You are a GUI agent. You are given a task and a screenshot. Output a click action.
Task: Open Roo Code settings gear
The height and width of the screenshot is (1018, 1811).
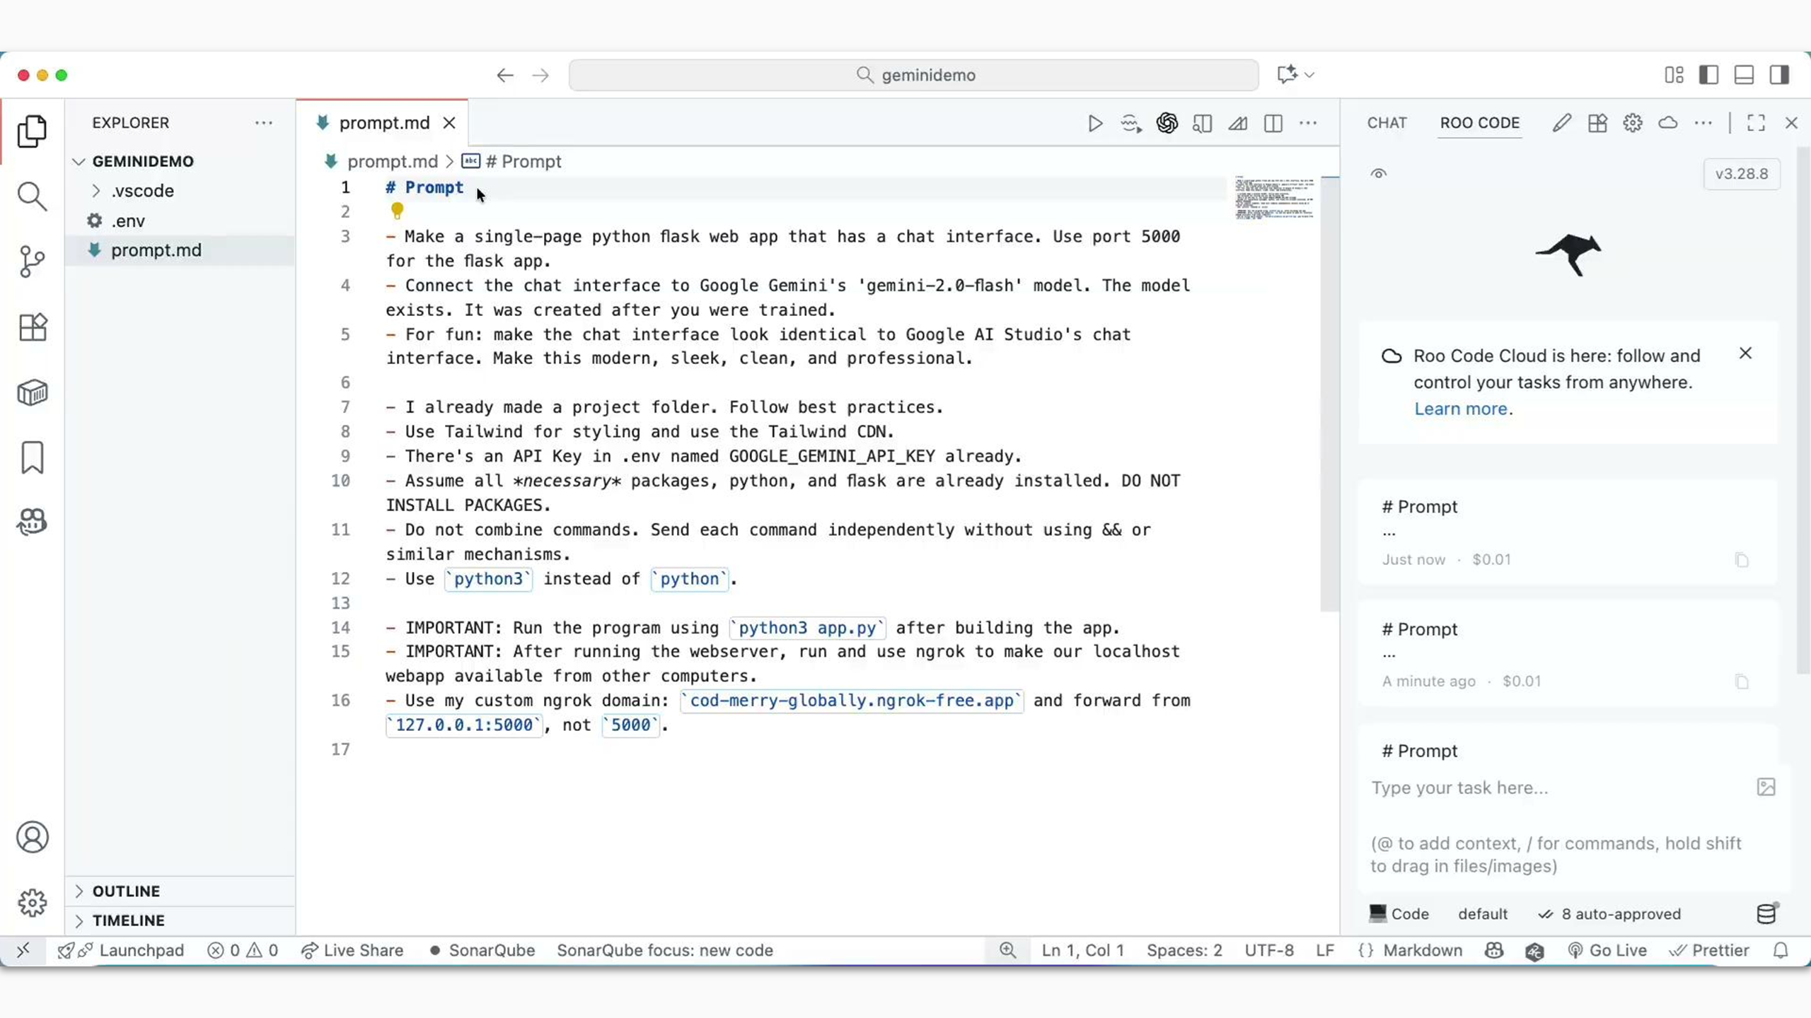1633,123
